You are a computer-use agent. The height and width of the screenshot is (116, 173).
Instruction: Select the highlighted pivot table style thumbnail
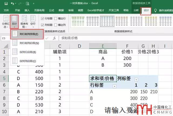pos(107,21)
